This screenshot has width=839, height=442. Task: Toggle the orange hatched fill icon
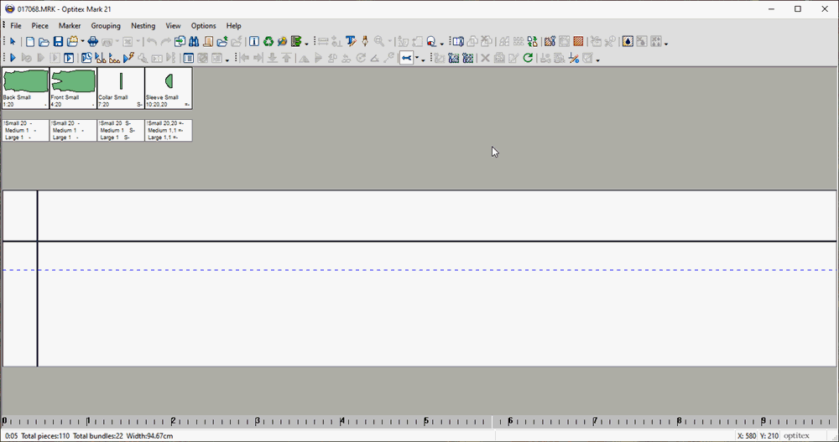[578, 41]
